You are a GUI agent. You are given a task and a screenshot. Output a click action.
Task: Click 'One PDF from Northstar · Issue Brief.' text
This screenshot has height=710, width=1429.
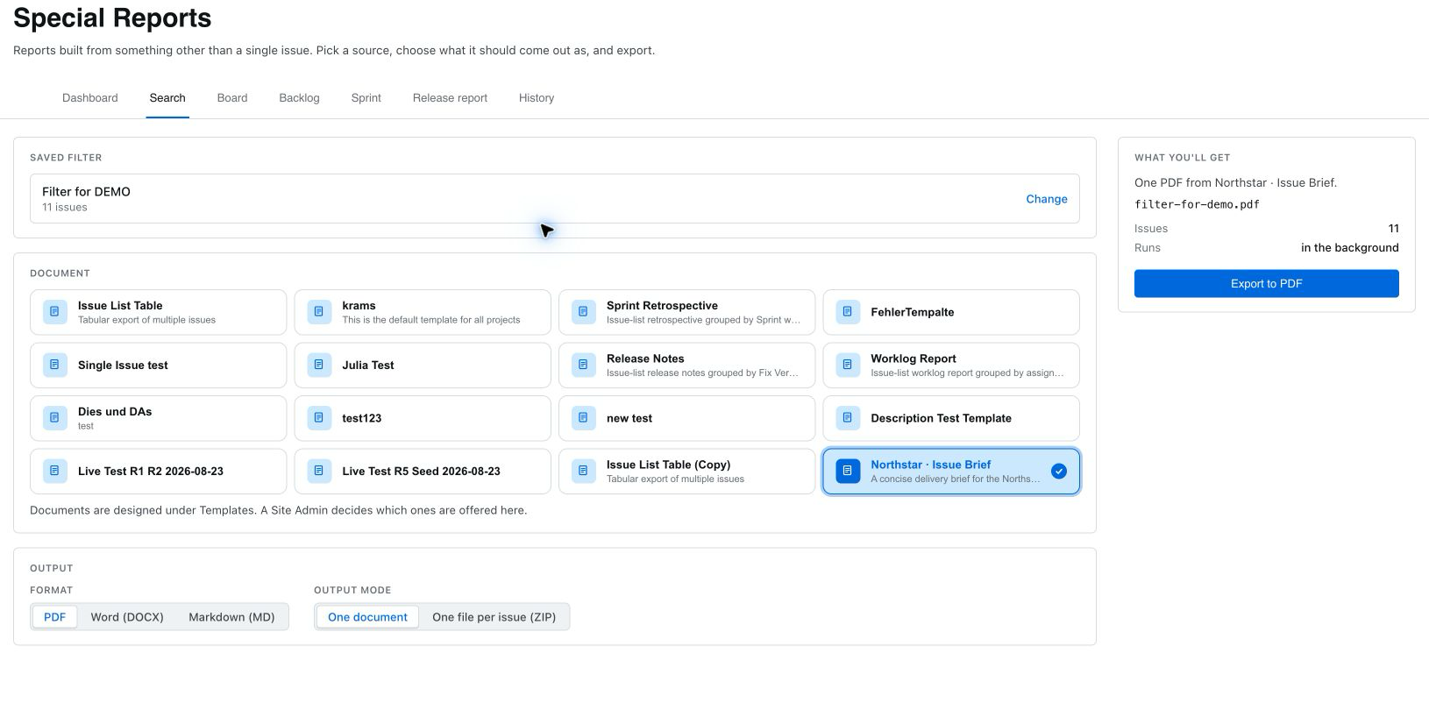pos(1235,183)
